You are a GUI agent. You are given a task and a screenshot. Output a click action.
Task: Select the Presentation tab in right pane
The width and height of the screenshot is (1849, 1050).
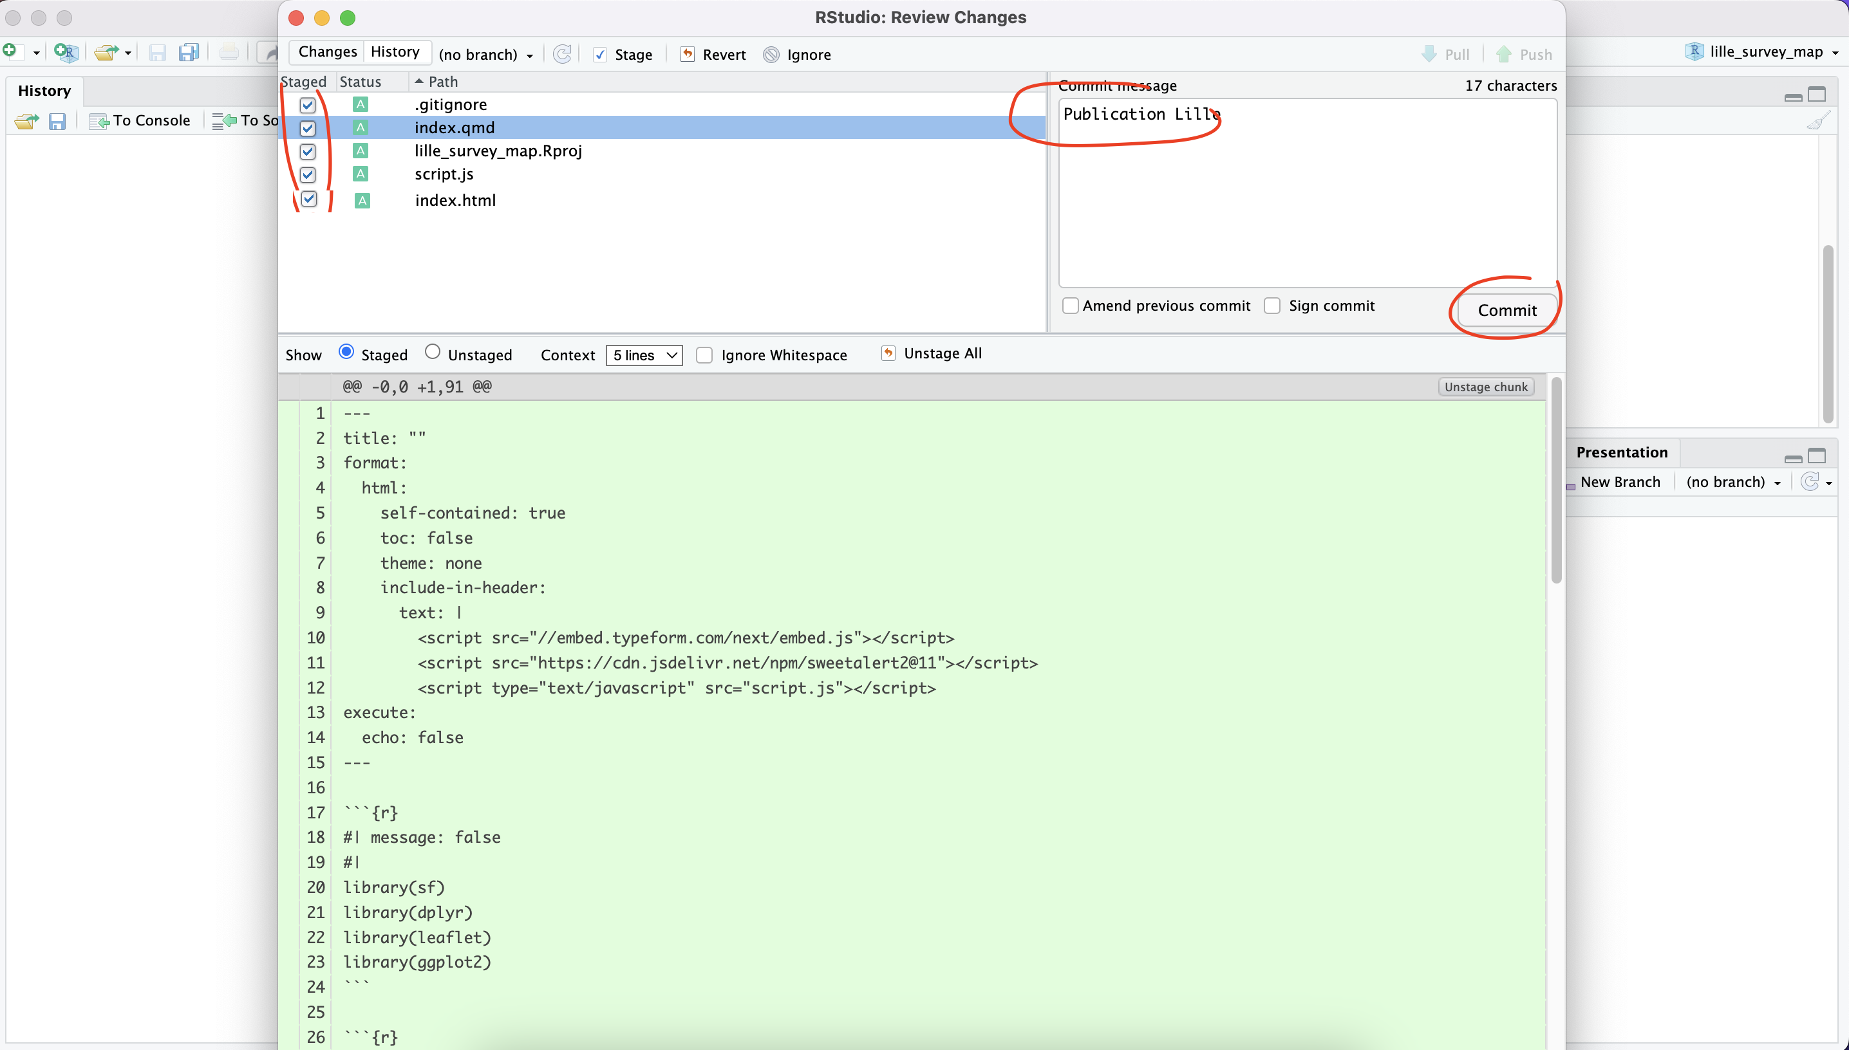[x=1622, y=452]
